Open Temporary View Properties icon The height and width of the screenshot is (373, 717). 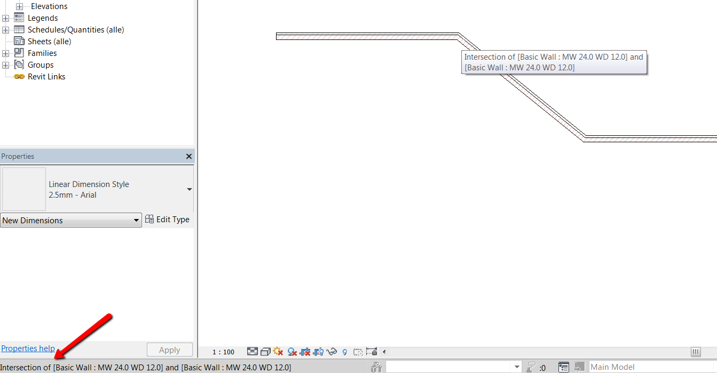[359, 352]
